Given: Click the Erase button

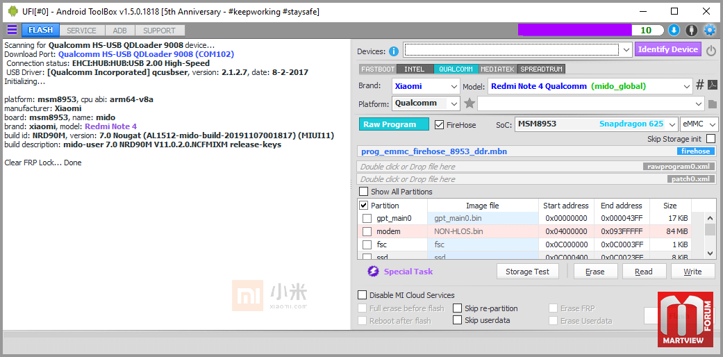Looking at the screenshot, I should [x=595, y=272].
